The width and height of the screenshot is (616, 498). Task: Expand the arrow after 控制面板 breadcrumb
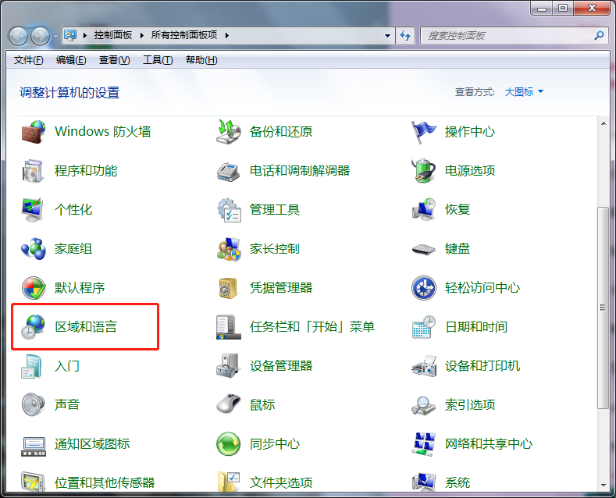pyautogui.click(x=142, y=35)
